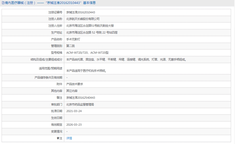Click the approval date 2021-03-24
The height and width of the screenshot is (144, 235).
(74, 111)
